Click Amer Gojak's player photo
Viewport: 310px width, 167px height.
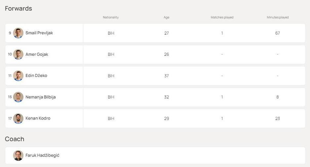(x=18, y=54)
